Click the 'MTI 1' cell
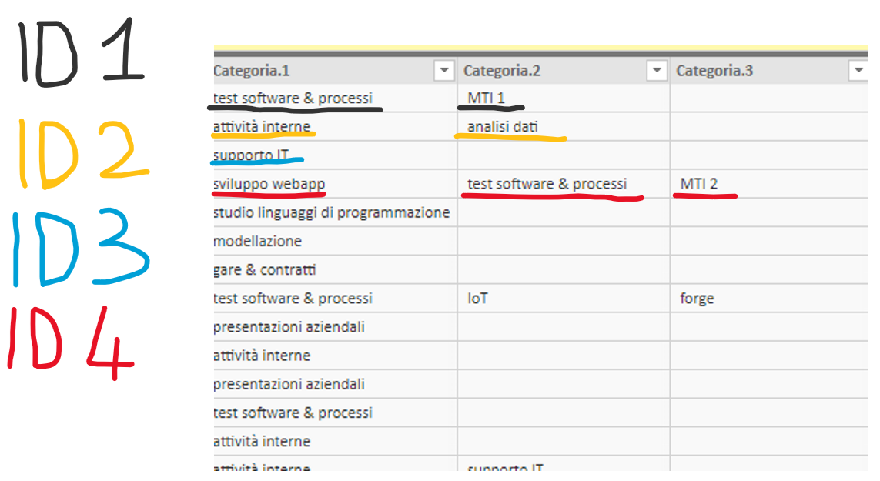This screenshot has width=880, height=481. pos(564,99)
